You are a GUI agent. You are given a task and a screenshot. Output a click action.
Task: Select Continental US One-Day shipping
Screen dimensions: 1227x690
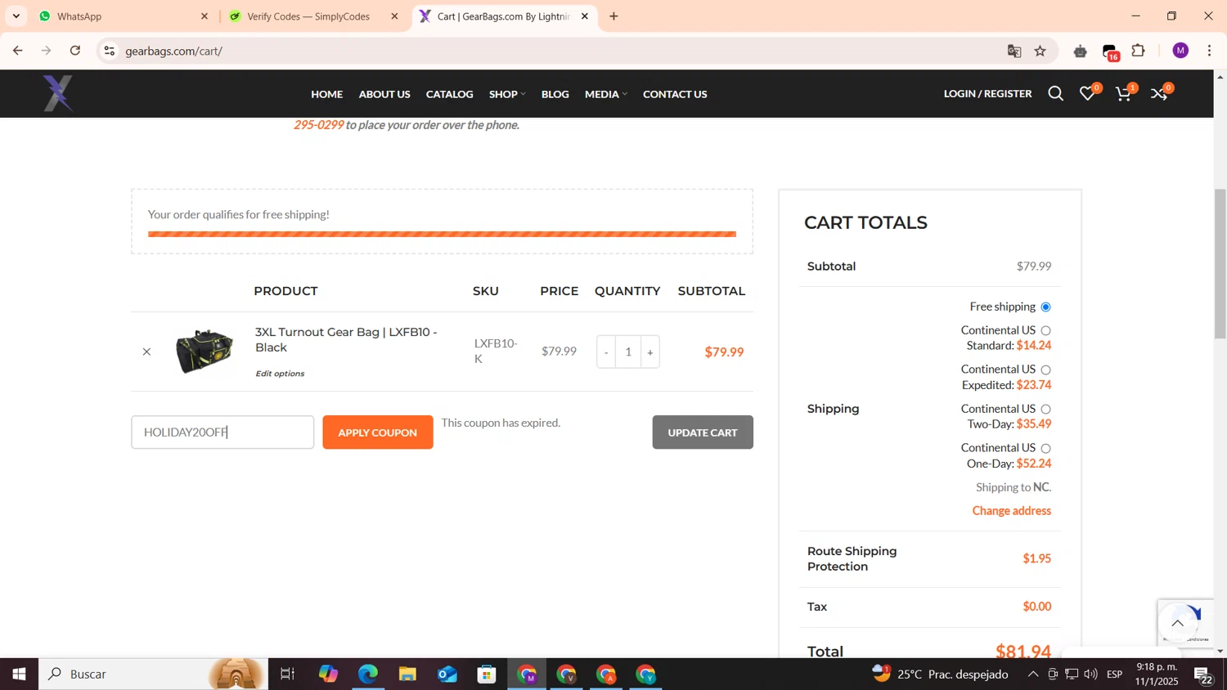point(1045,449)
